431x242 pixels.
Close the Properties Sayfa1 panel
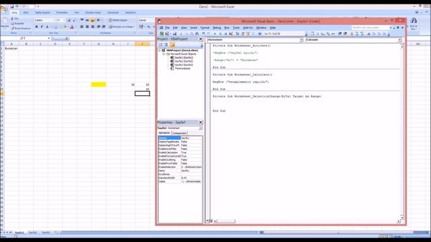click(201, 122)
